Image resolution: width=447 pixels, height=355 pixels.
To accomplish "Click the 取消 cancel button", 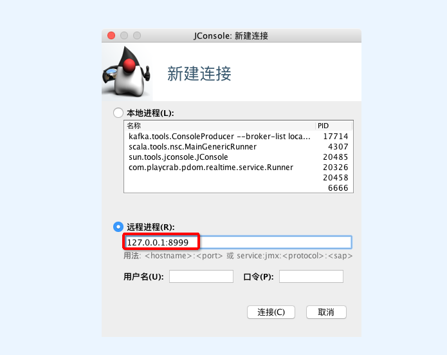I will 326,312.
